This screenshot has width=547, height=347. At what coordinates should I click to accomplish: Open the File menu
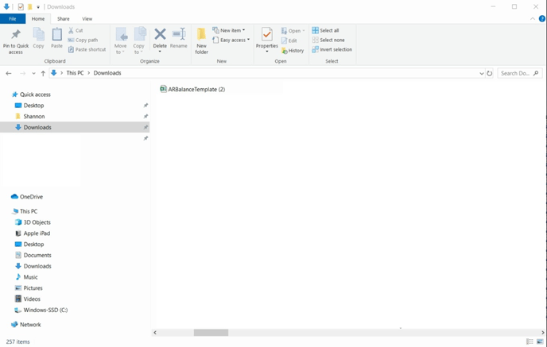coord(13,18)
